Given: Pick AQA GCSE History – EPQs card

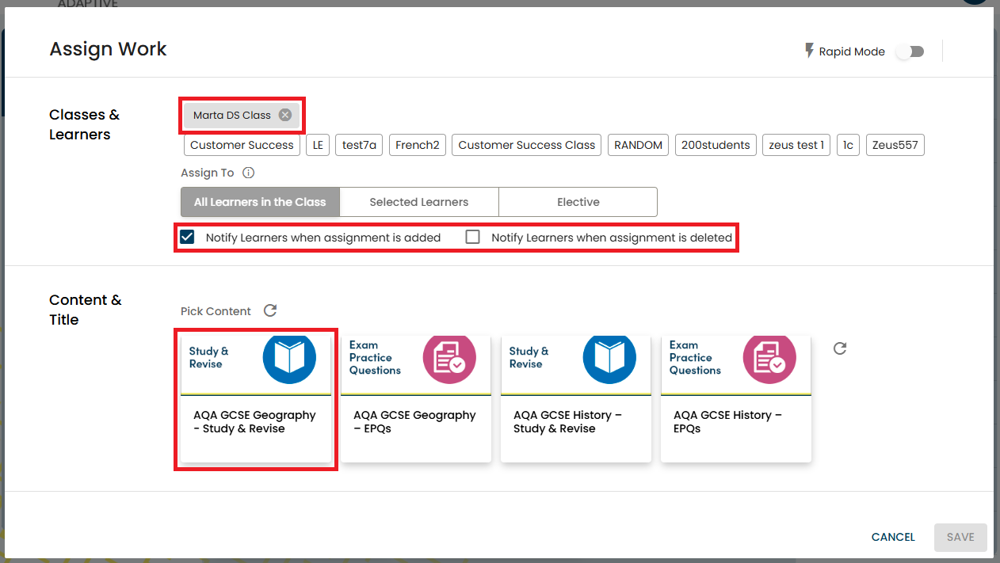Looking at the screenshot, I should [735, 421].
